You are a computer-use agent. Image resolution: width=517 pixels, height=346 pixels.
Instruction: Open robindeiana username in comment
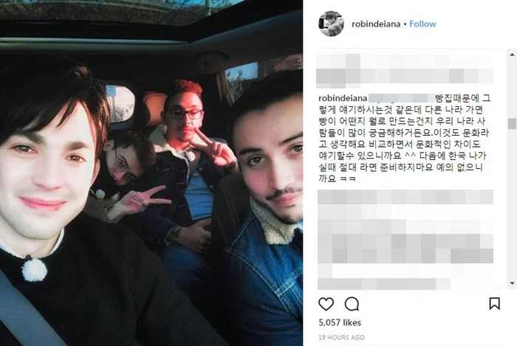coord(343,98)
